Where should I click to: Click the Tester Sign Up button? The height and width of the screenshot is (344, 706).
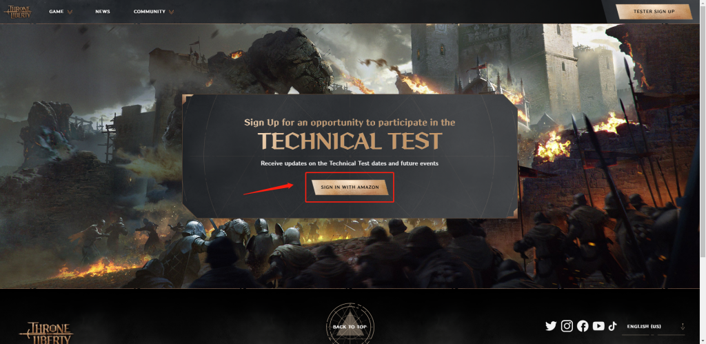pyautogui.click(x=654, y=12)
